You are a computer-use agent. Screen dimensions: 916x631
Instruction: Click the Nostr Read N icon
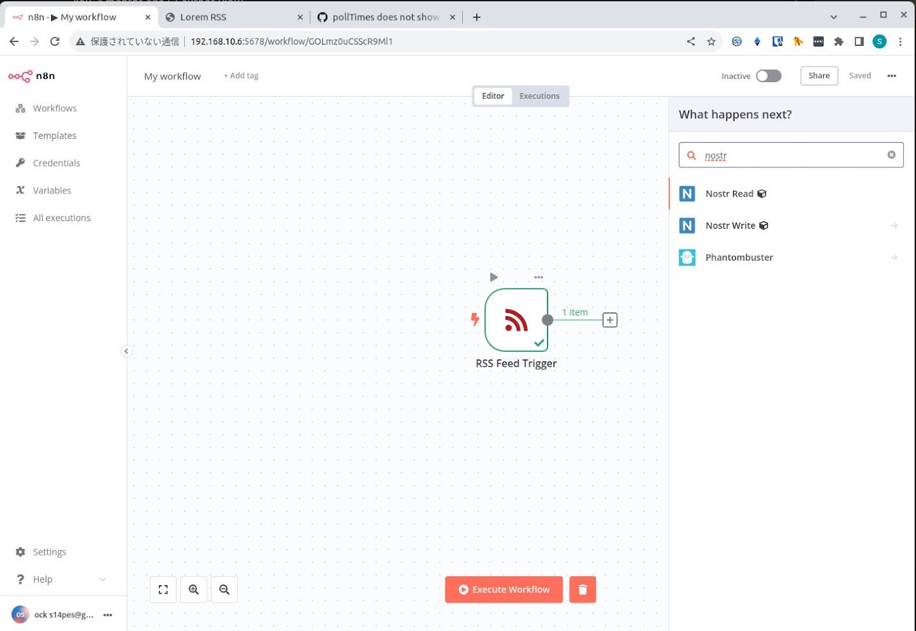687,193
